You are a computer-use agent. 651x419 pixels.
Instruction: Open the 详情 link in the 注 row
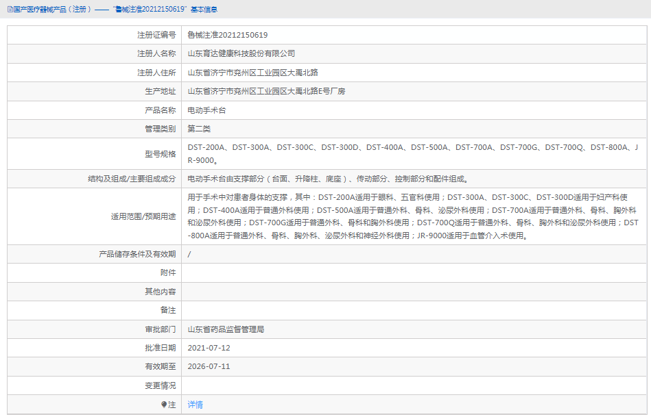195,405
